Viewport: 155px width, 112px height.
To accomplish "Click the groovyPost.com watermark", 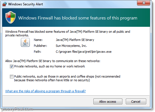I will click(17, 109).
